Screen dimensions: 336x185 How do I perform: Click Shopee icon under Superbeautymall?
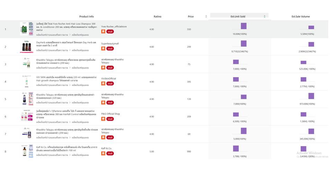[103, 49]
